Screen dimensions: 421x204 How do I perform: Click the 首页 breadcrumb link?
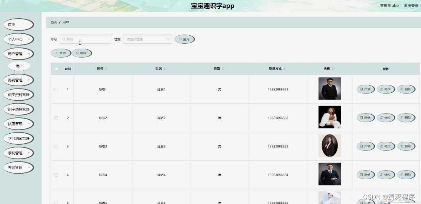[x=54, y=22]
